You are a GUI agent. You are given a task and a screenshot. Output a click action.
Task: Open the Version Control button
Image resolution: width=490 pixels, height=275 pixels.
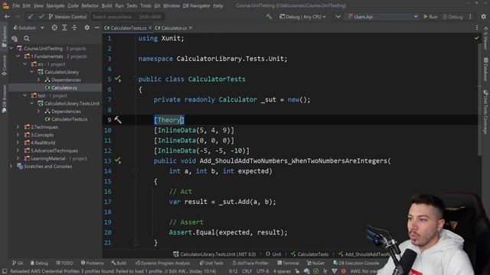click(68, 17)
